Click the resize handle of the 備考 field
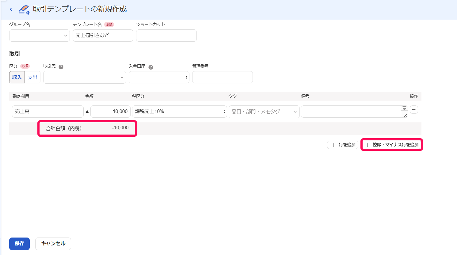This screenshot has height=255, width=457. [x=405, y=115]
